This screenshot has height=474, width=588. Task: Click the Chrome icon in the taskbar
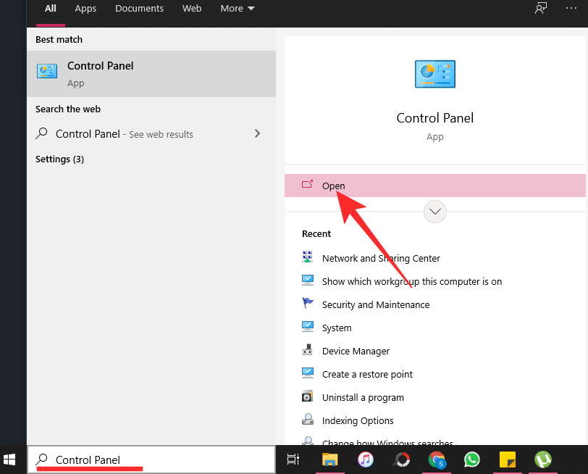[x=436, y=459]
